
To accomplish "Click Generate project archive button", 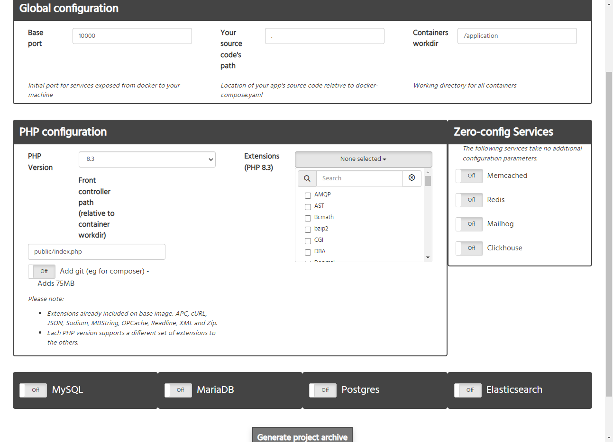I will coord(302,436).
